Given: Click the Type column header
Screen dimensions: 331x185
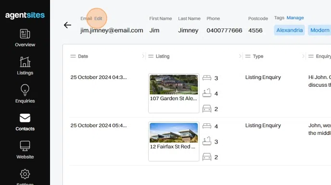Looking at the screenshot, I should pyautogui.click(x=258, y=56).
